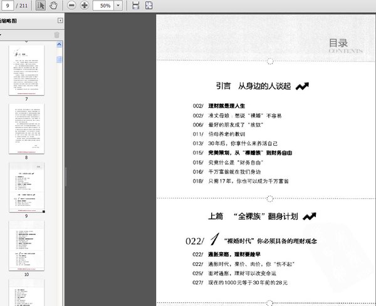The height and width of the screenshot is (306, 376).
Task: Open the thumbnail panel options dropdown
Action: coord(1,35)
